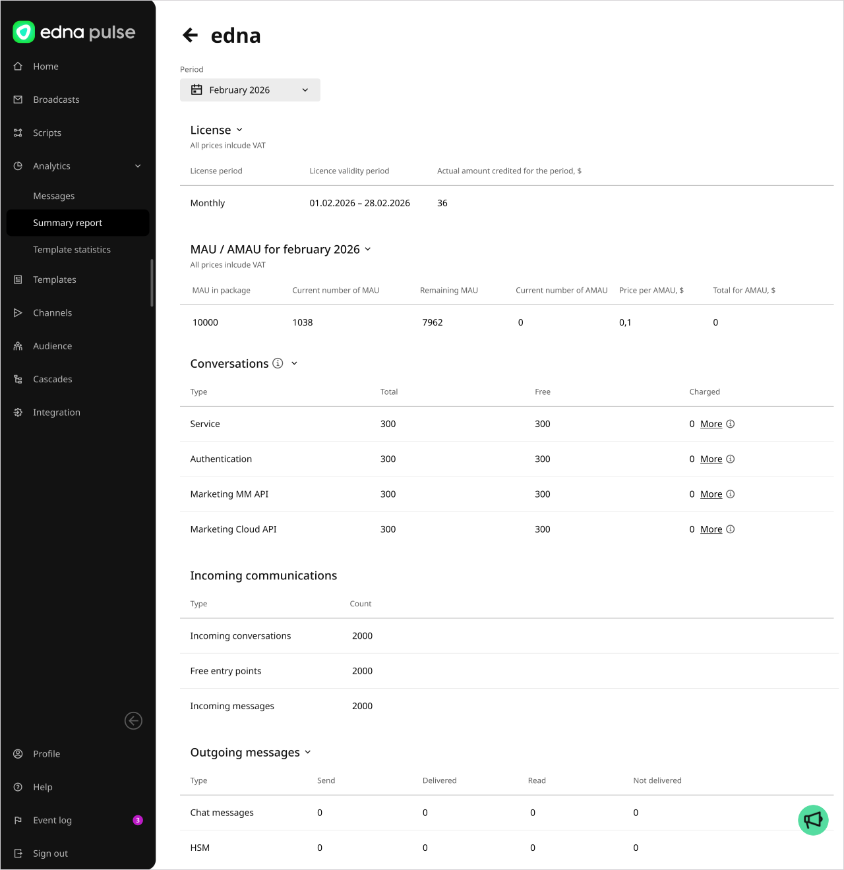Click the Event log notification badge
Viewport: 844px width, 870px height.
138,820
